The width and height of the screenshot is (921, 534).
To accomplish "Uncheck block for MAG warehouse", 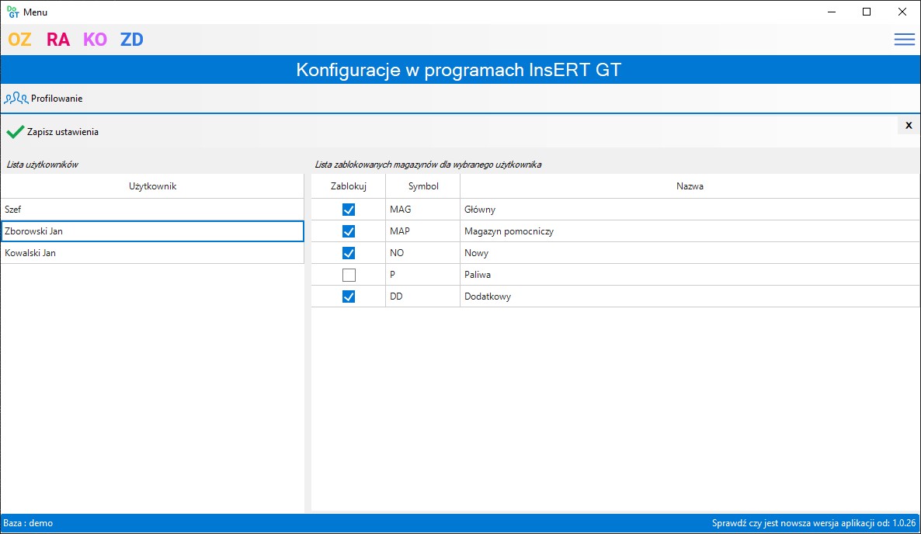I will point(349,210).
